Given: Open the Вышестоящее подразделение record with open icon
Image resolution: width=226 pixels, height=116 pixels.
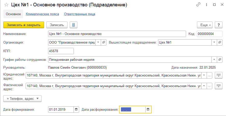Looking at the screenshot, I should pos(220,43).
